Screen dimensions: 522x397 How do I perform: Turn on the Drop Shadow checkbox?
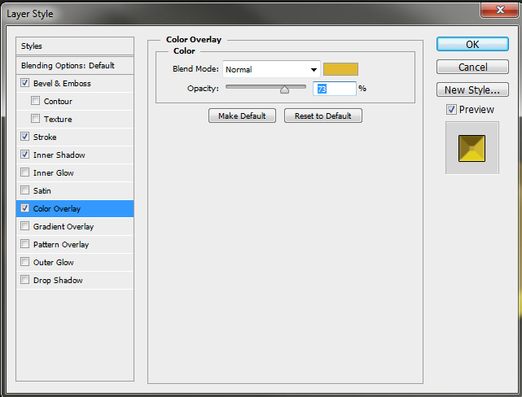coord(25,280)
